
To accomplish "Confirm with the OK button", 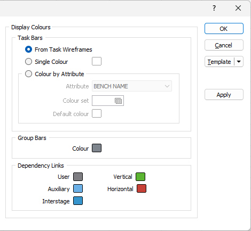I will (x=224, y=29).
